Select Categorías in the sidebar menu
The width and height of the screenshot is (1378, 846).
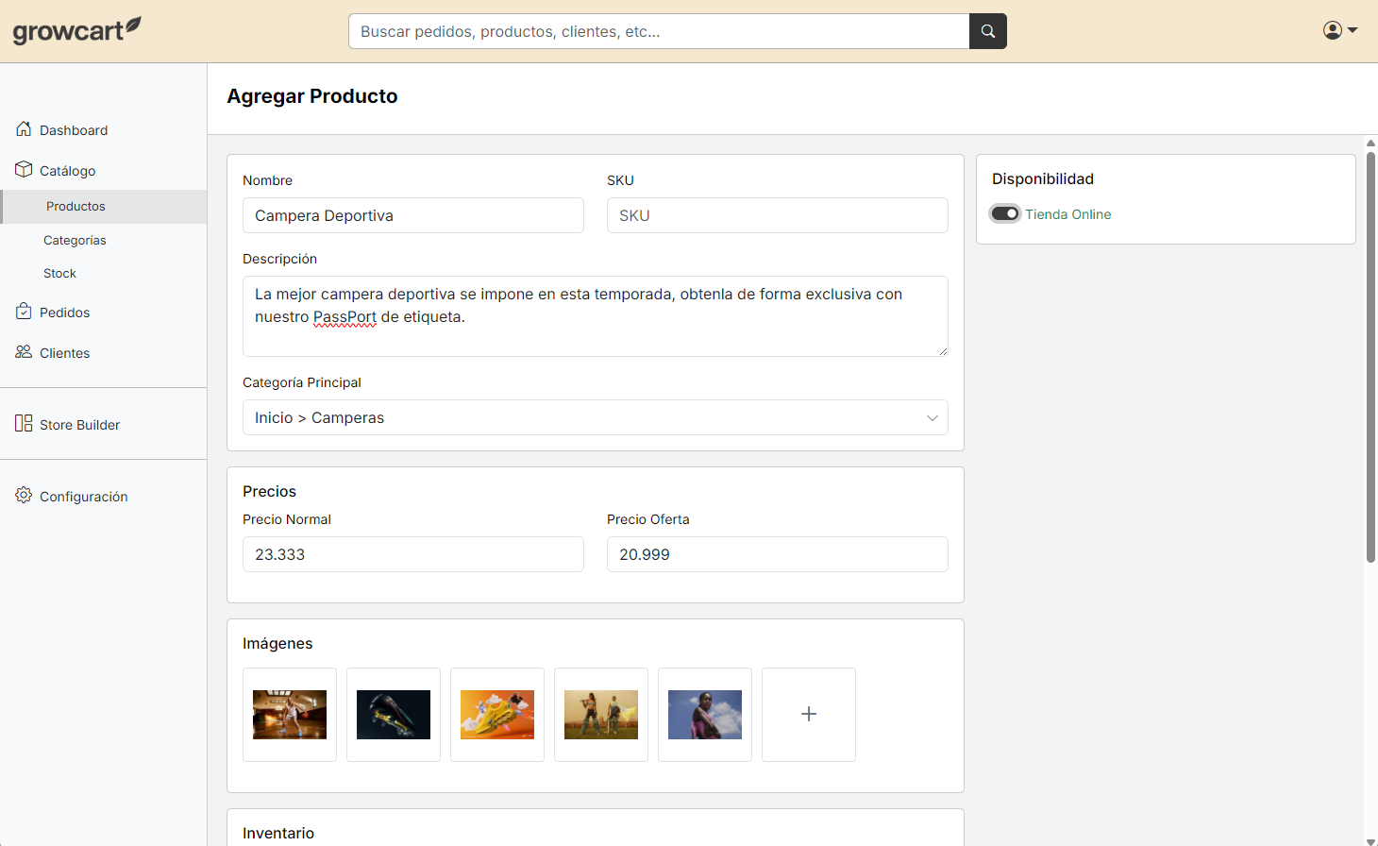(75, 240)
